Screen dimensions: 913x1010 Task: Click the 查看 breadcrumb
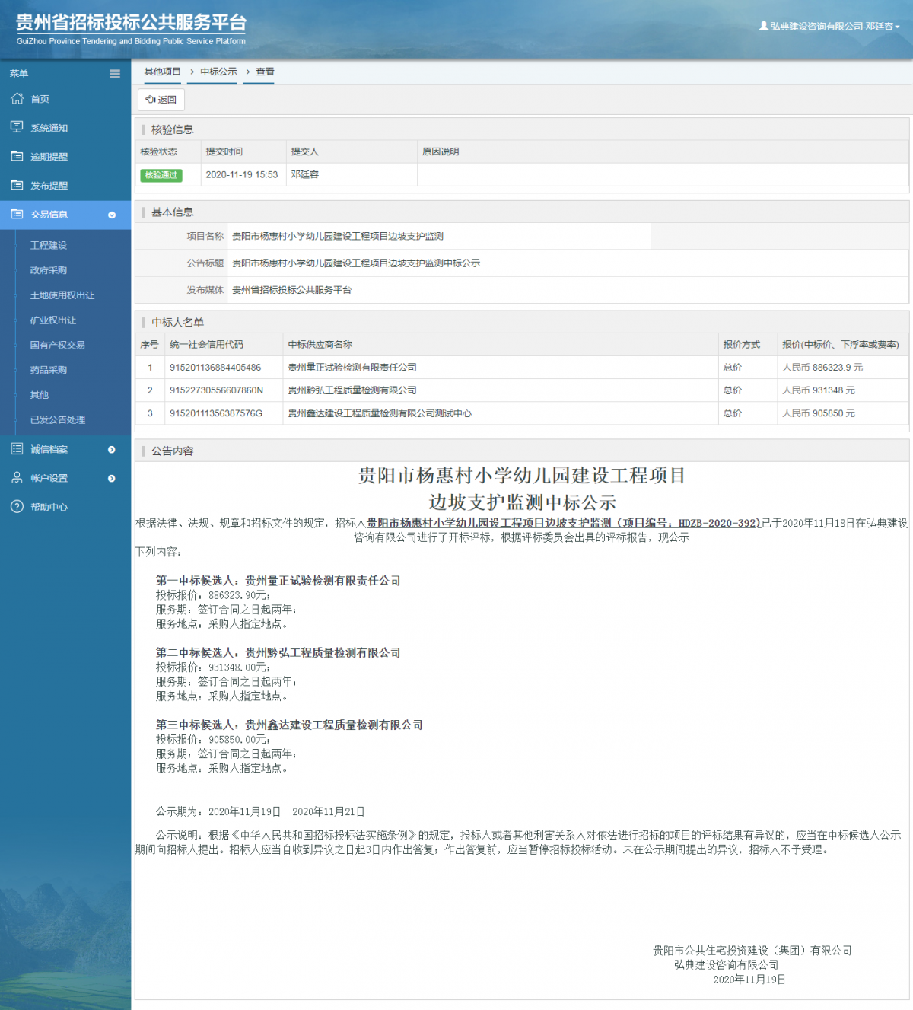coord(265,72)
